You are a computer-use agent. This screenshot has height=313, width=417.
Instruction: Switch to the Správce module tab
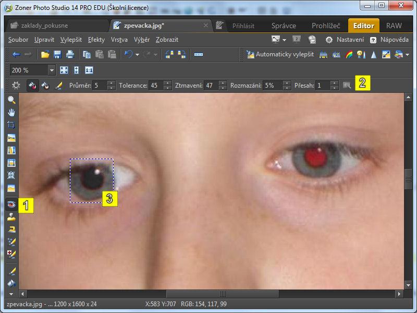tap(284, 26)
